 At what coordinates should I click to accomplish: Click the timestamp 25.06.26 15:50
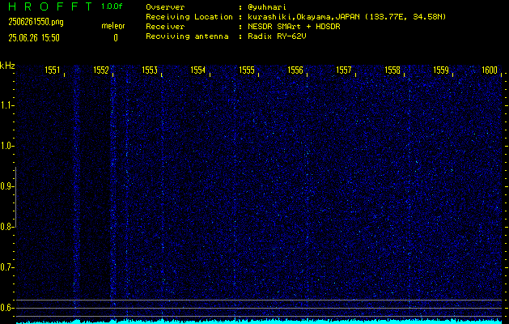pos(34,38)
